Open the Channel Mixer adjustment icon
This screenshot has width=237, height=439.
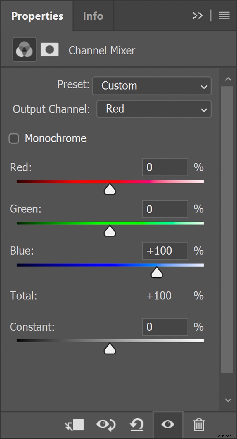pos(25,49)
